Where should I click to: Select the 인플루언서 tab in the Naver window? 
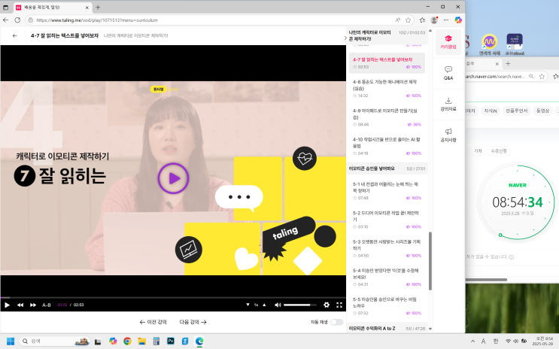[516, 111]
